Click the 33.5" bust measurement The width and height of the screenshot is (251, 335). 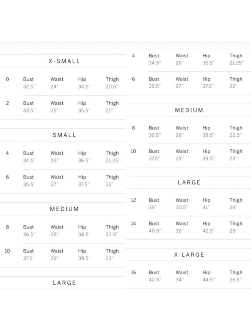coord(29,110)
